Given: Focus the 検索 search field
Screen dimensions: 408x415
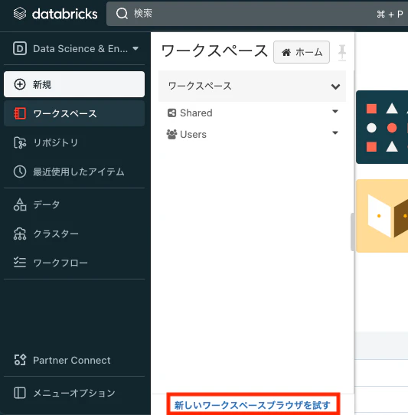Looking at the screenshot, I should pyautogui.click(x=257, y=14).
